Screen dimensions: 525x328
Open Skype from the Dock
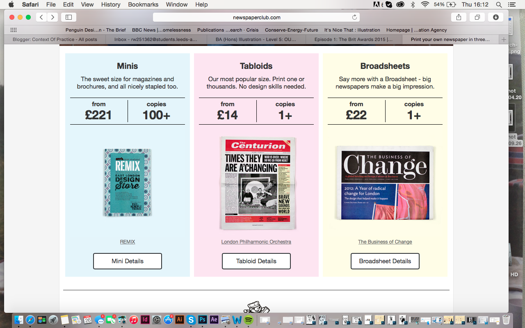(x=191, y=320)
